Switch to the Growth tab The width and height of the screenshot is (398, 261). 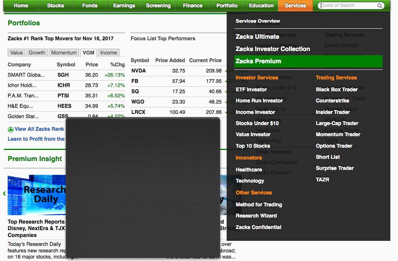pyautogui.click(x=37, y=53)
